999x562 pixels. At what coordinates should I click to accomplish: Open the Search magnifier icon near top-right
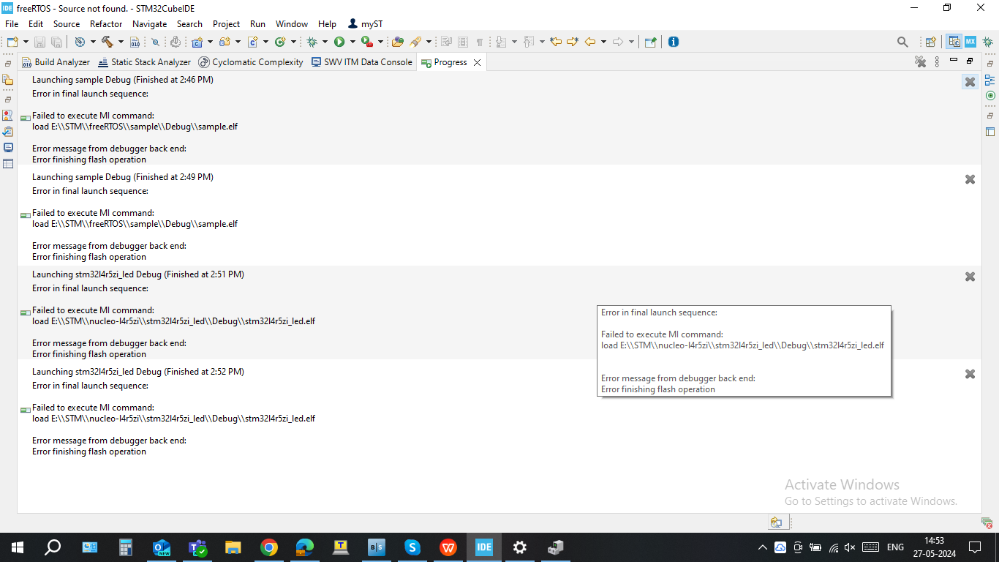(x=902, y=42)
